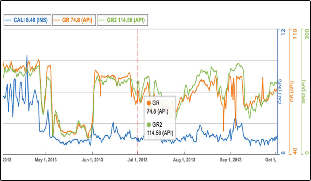Click the green GR2 data point on cursor line
Screen dimensions: 311x181
coord(138,82)
